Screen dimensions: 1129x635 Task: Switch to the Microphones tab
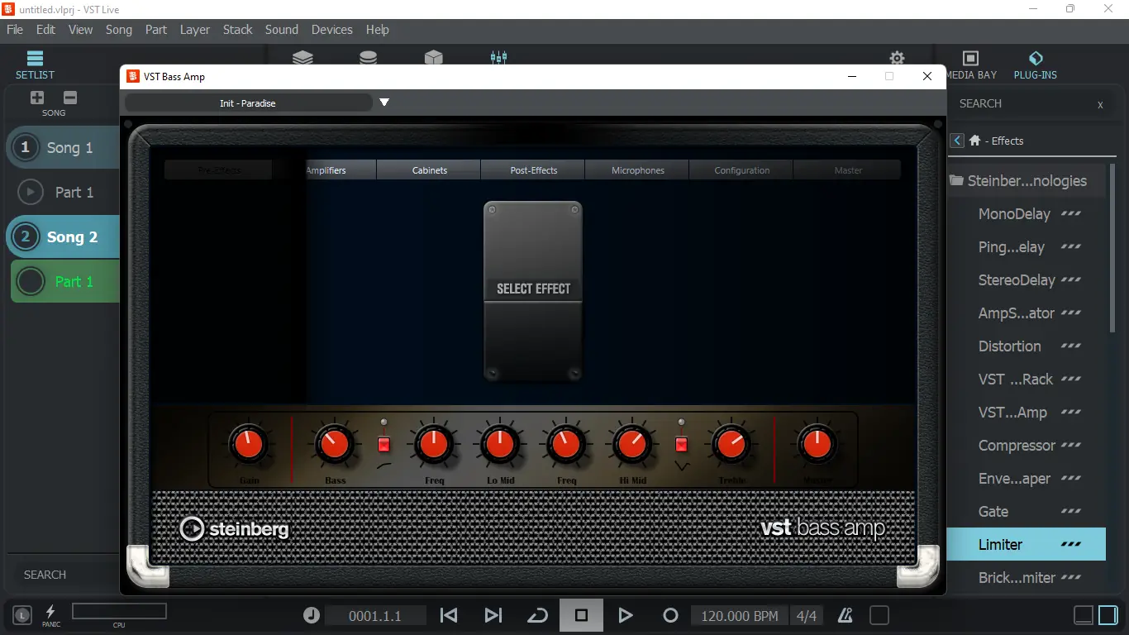638,170
